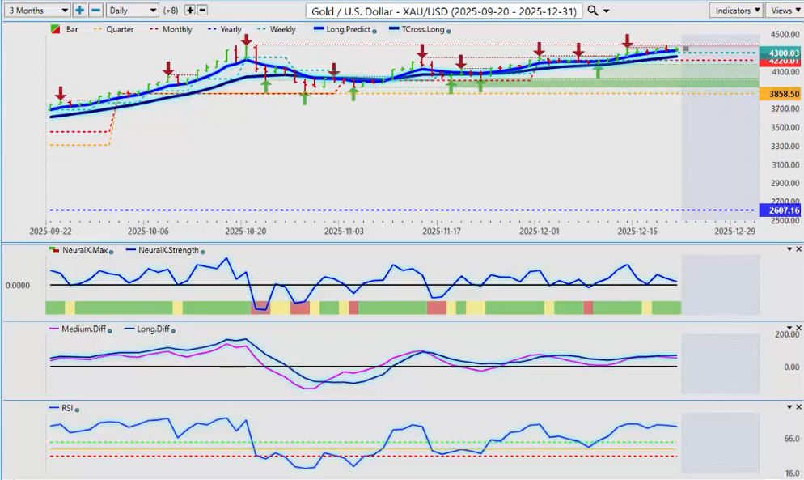The width and height of the screenshot is (804, 480).
Task: Open the Daily interval dropdown
Action: tap(132, 11)
